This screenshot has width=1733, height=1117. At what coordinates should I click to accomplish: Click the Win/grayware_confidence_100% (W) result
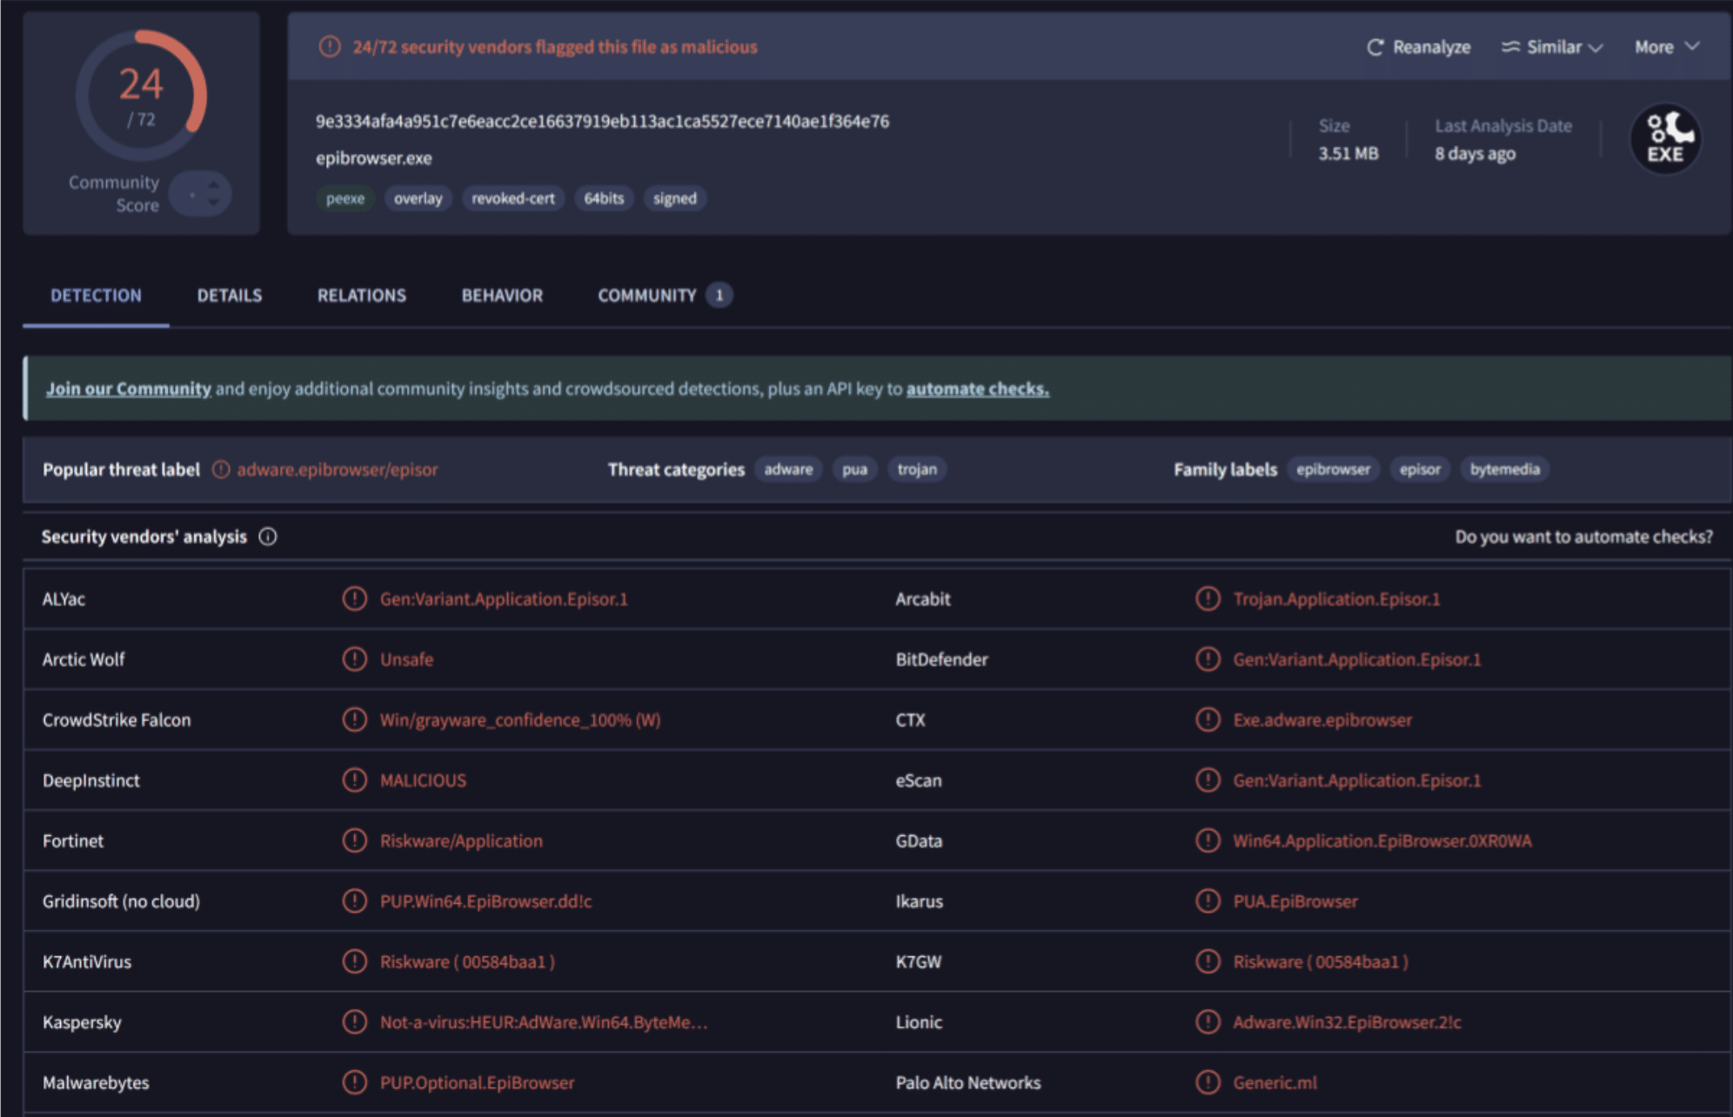point(520,719)
